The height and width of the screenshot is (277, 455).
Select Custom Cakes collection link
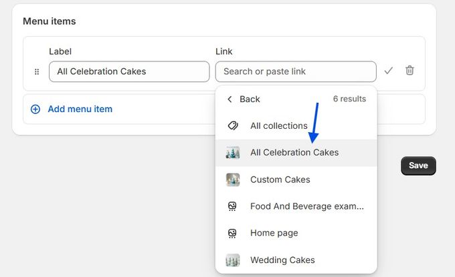[x=296, y=180]
